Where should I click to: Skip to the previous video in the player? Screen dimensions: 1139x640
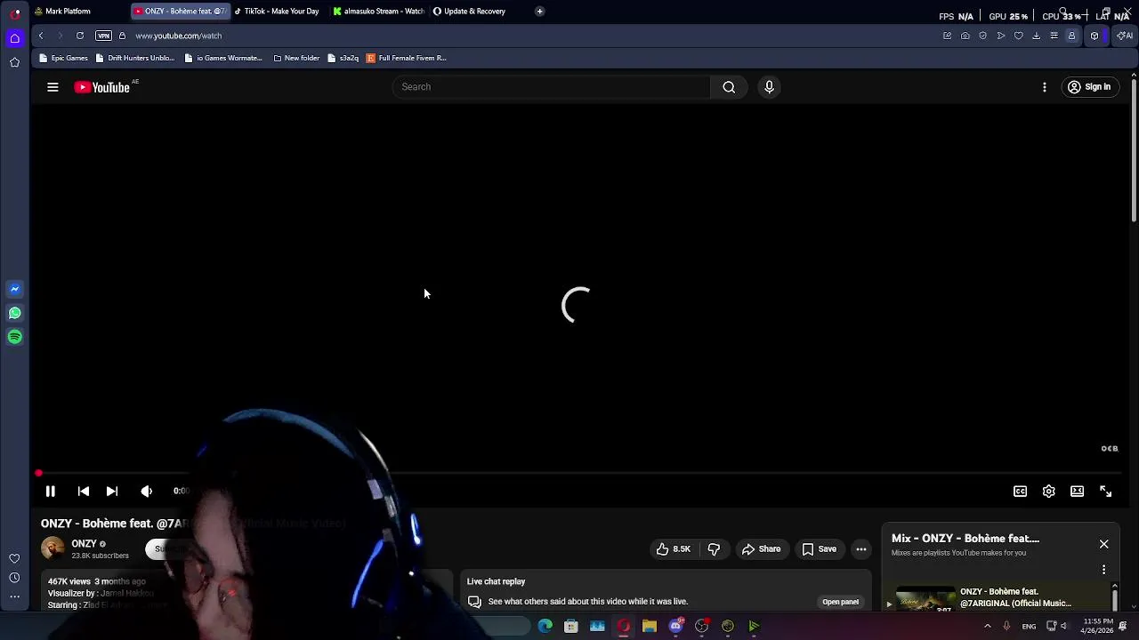pyautogui.click(x=84, y=491)
